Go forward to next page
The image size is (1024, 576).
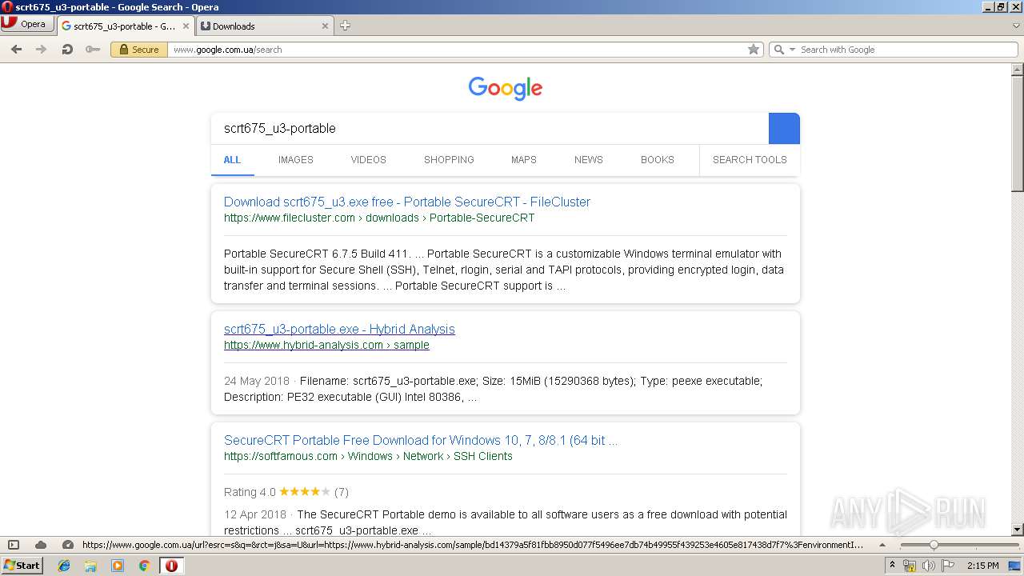pyautogui.click(x=42, y=50)
